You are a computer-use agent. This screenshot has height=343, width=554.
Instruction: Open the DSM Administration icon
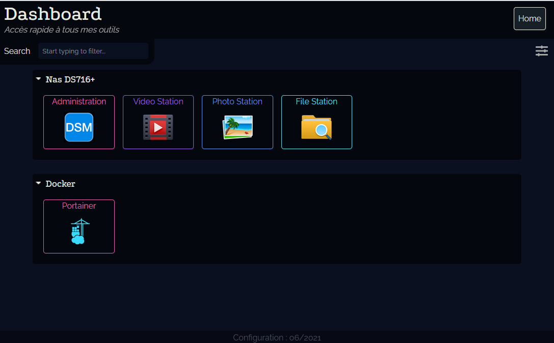point(79,127)
